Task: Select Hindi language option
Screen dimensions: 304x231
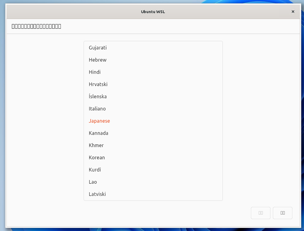Action: 95,72
